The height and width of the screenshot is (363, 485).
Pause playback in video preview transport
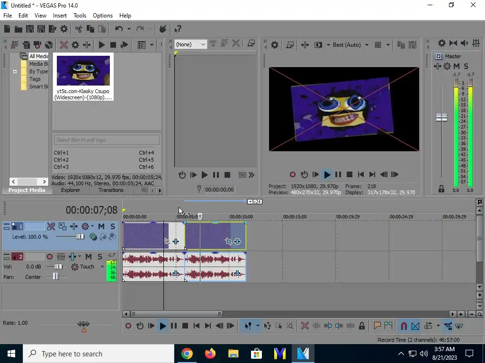tap(338, 175)
